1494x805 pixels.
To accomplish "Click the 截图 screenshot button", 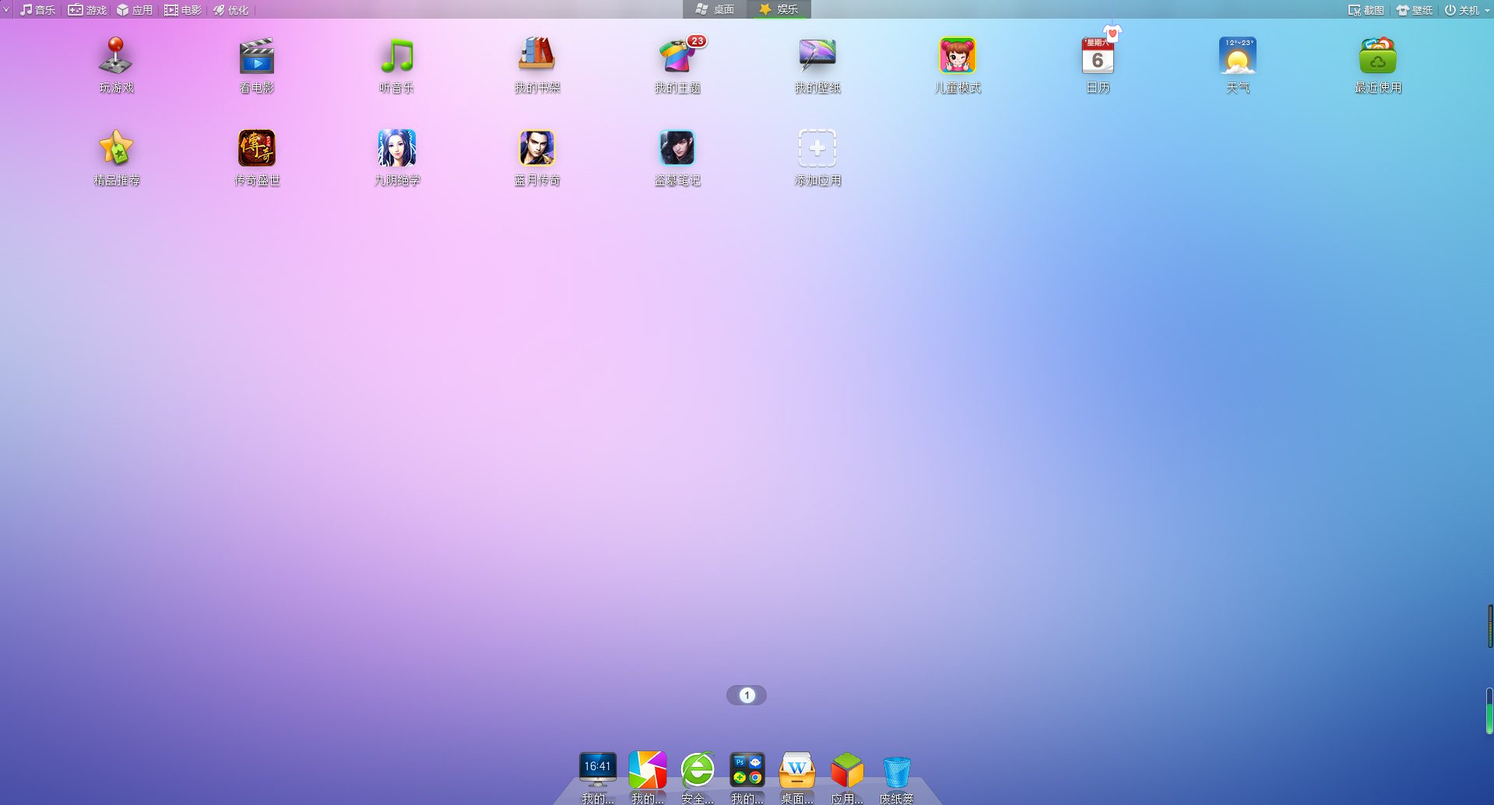I will point(1366,10).
